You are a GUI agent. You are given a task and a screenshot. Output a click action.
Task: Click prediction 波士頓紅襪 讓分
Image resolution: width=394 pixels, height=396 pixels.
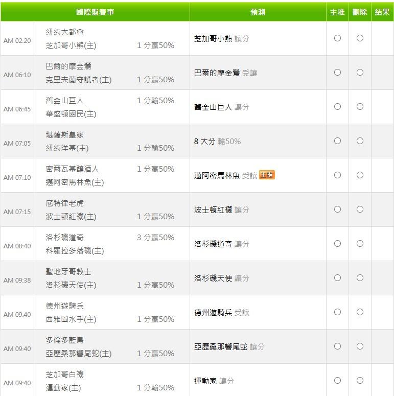pyautogui.click(x=221, y=209)
